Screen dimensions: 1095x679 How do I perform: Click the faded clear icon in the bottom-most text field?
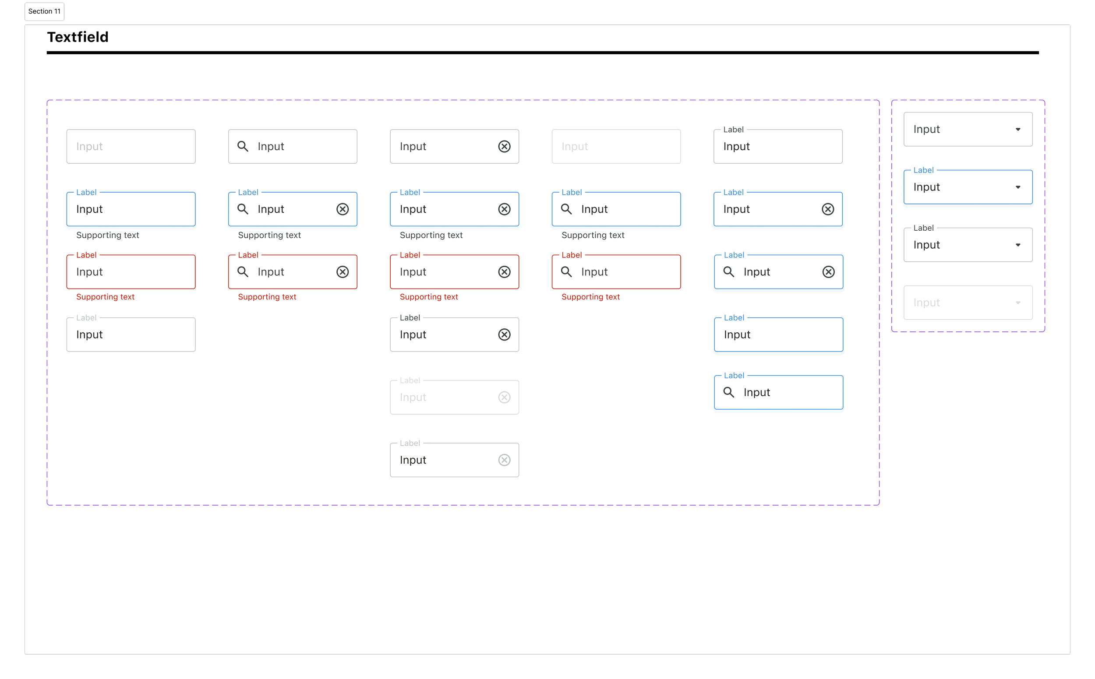point(504,460)
